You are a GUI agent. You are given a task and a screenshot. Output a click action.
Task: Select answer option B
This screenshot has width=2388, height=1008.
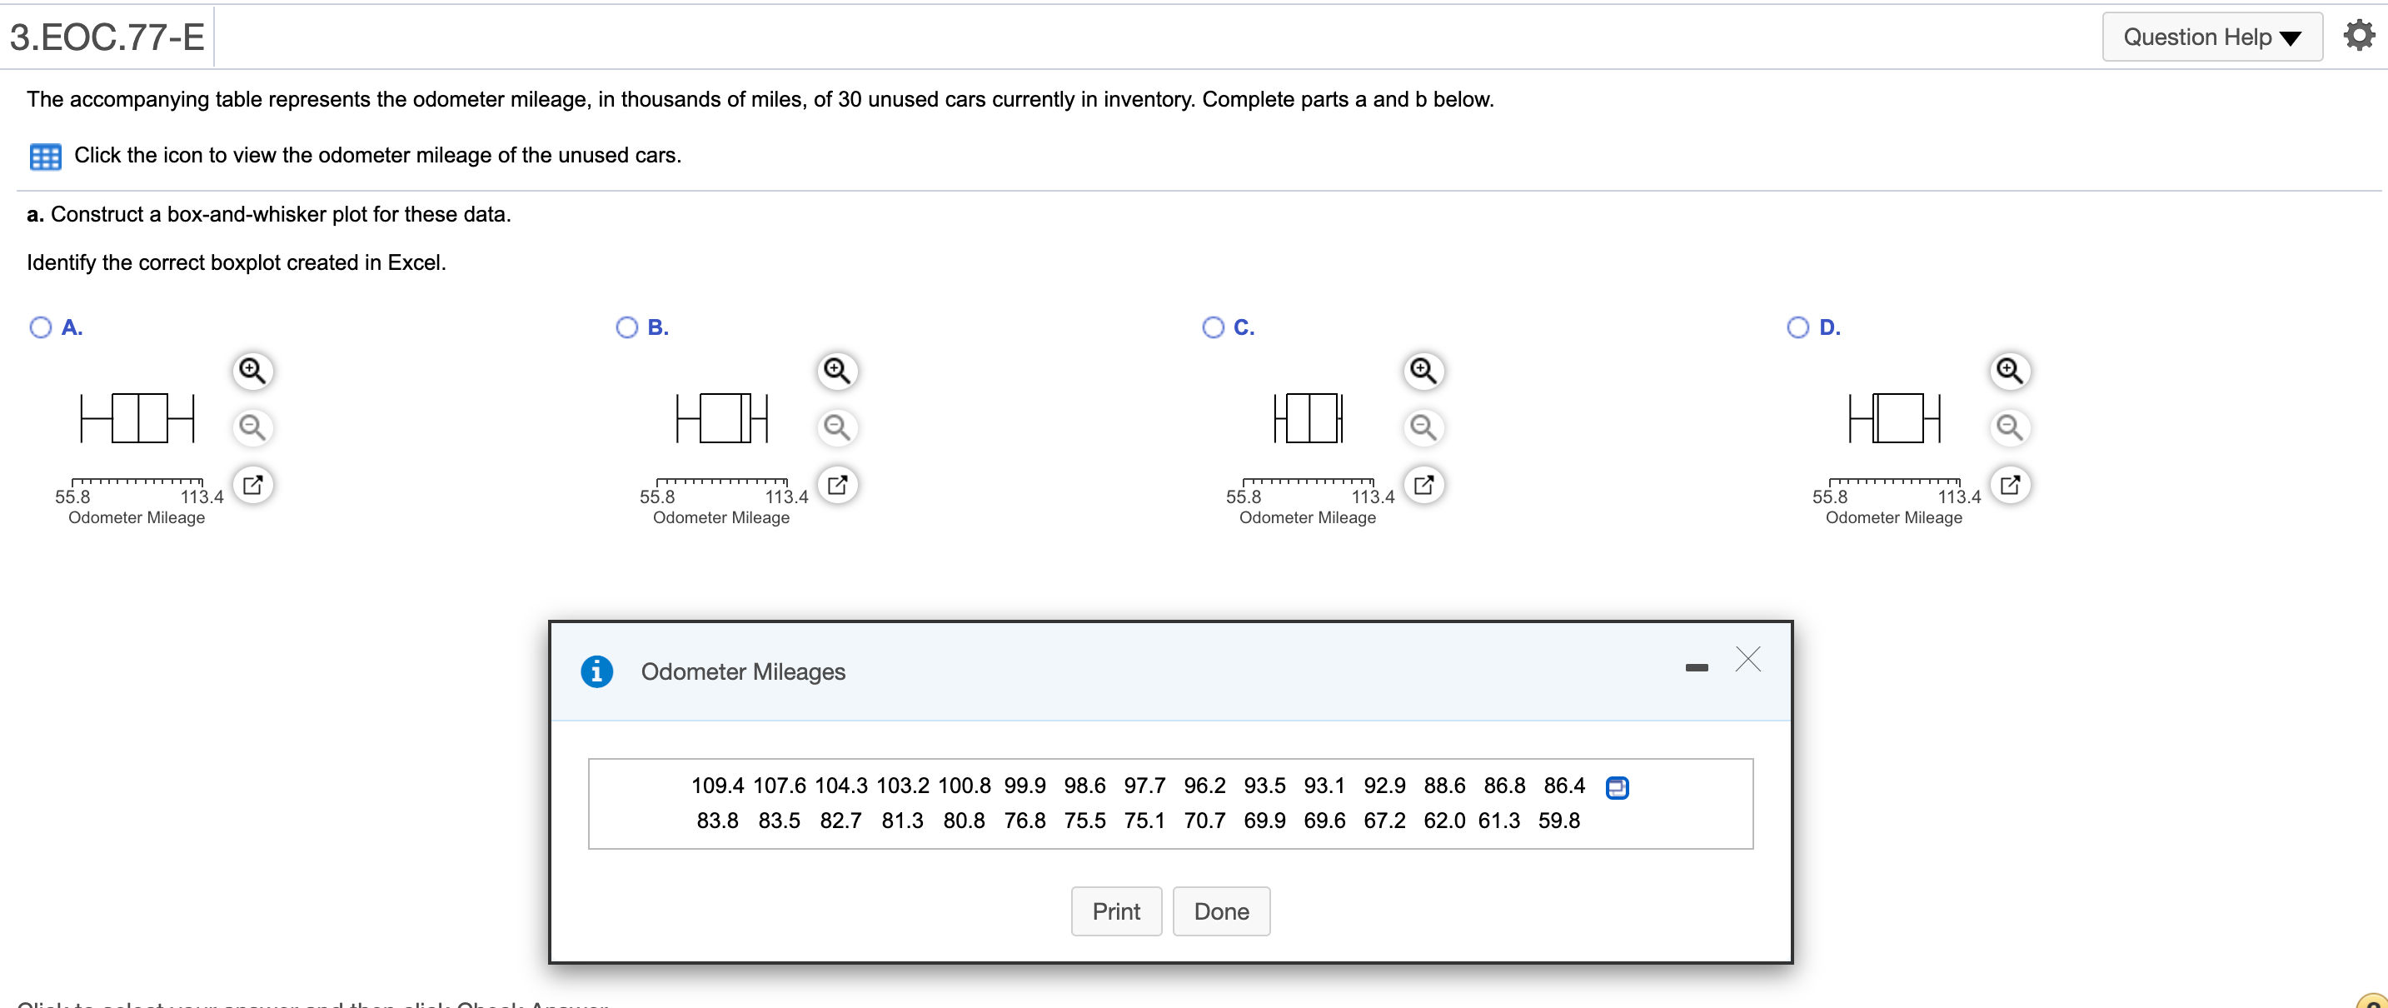point(627,327)
